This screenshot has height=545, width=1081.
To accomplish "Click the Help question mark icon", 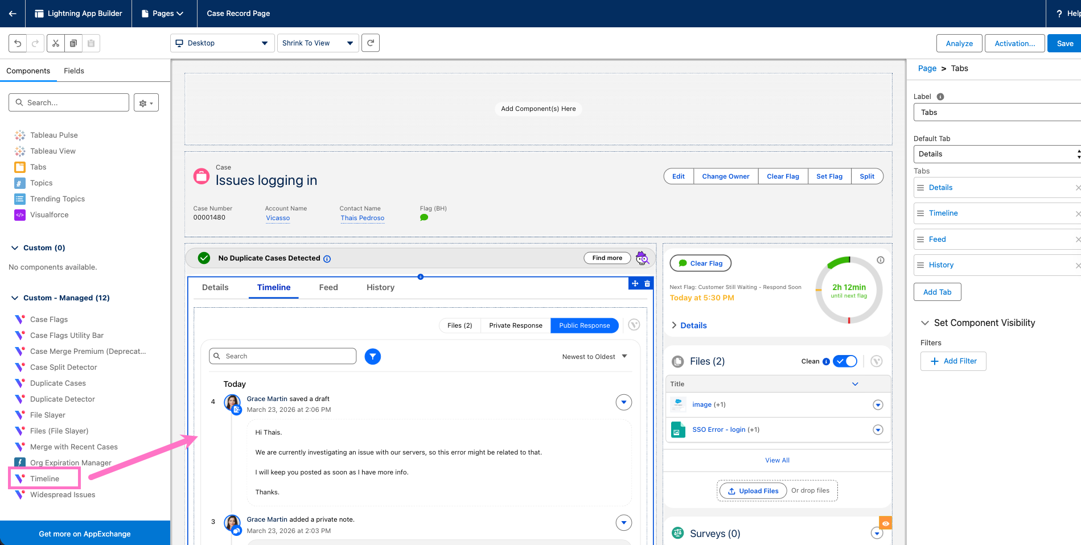I will coord(1059,14).
